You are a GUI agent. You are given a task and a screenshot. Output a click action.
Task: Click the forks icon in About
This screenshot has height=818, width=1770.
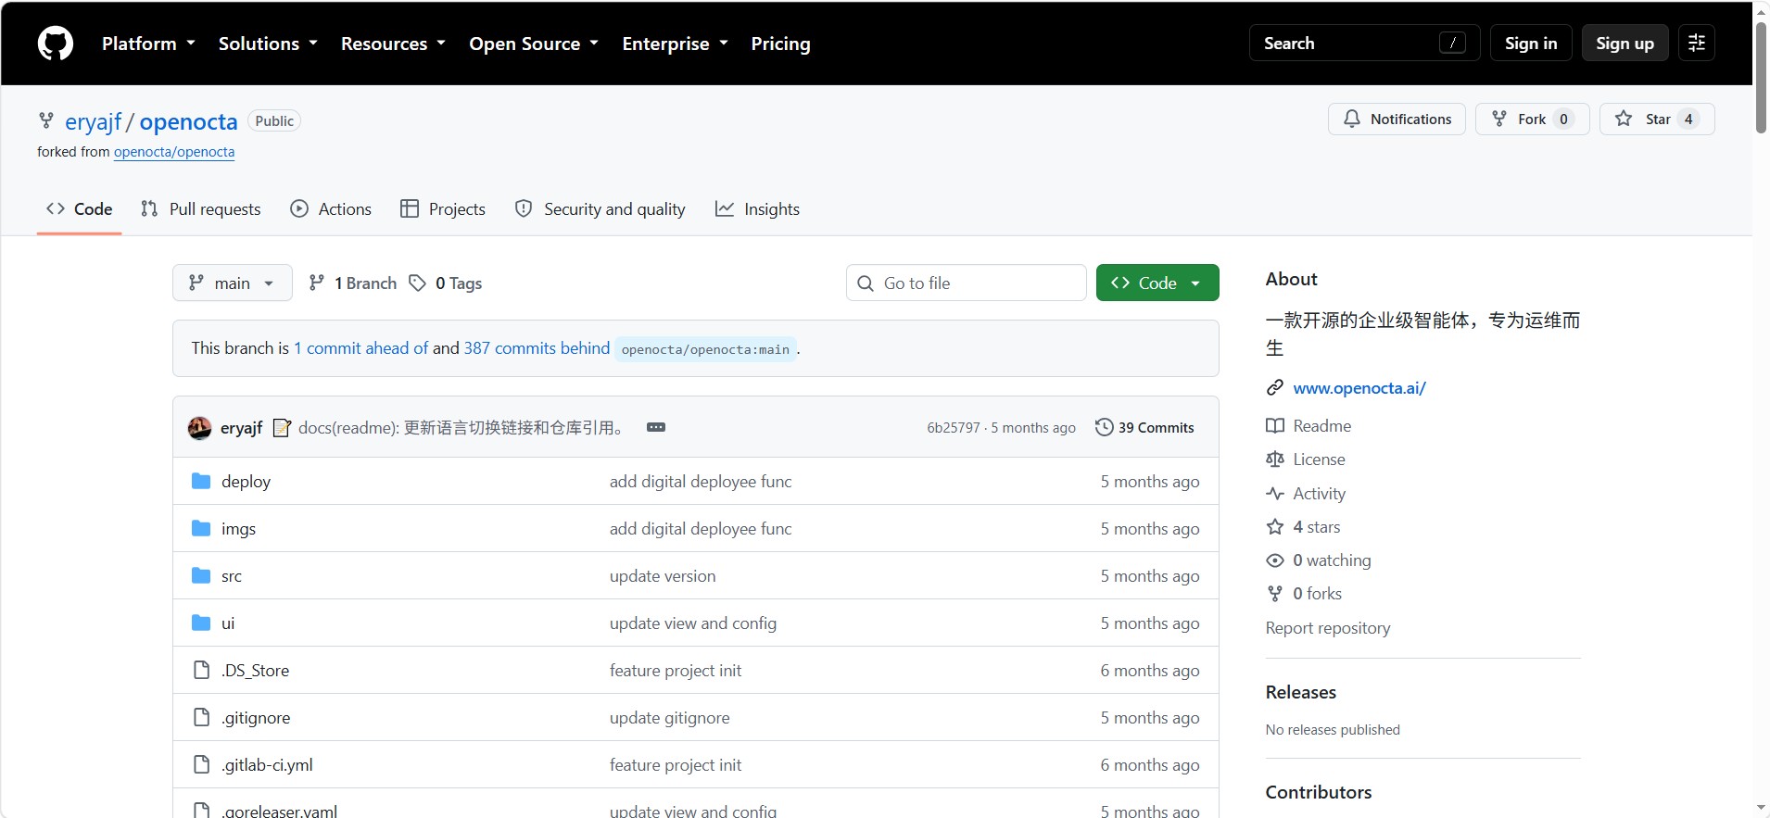[1275, 593]
